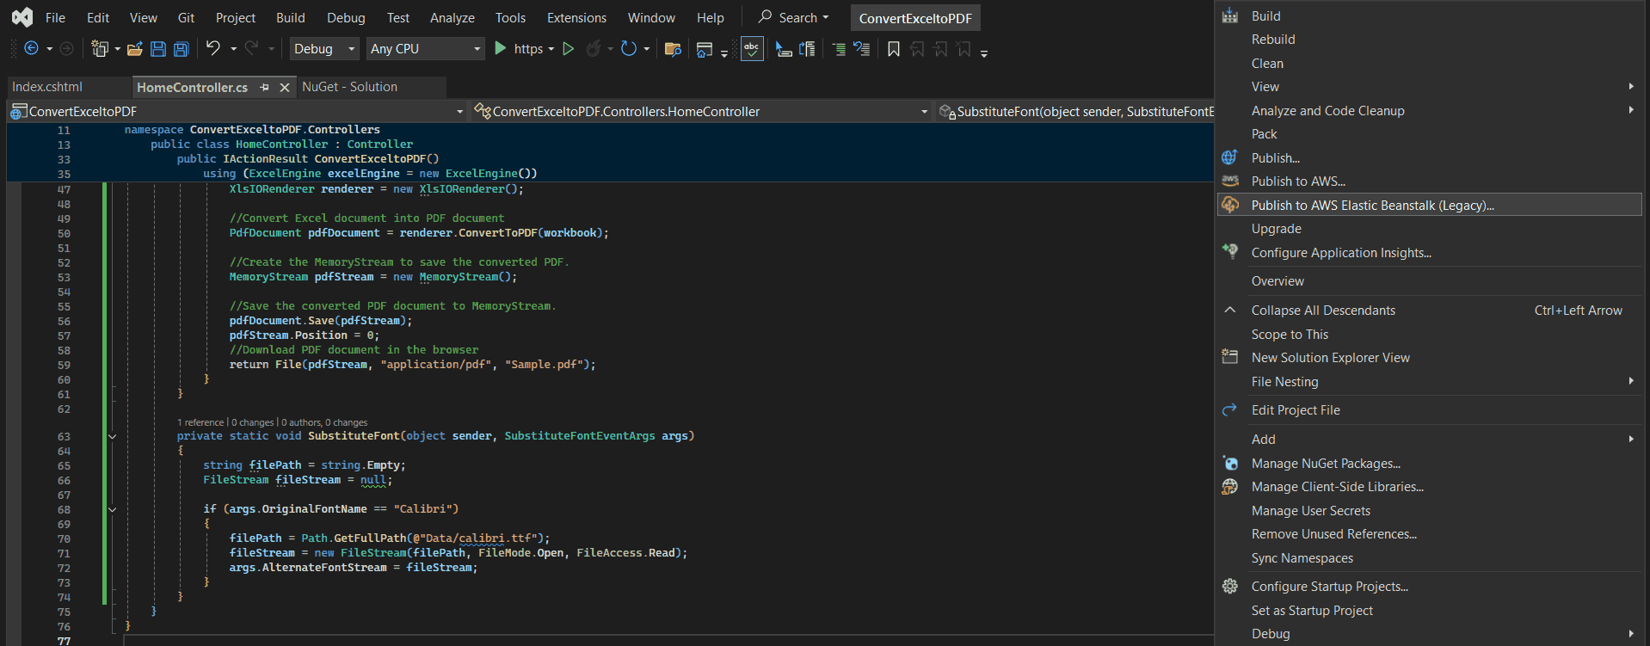Click the New Project toolbar icon
This screenshot has width=1650, height=646.
pos(100,49)
